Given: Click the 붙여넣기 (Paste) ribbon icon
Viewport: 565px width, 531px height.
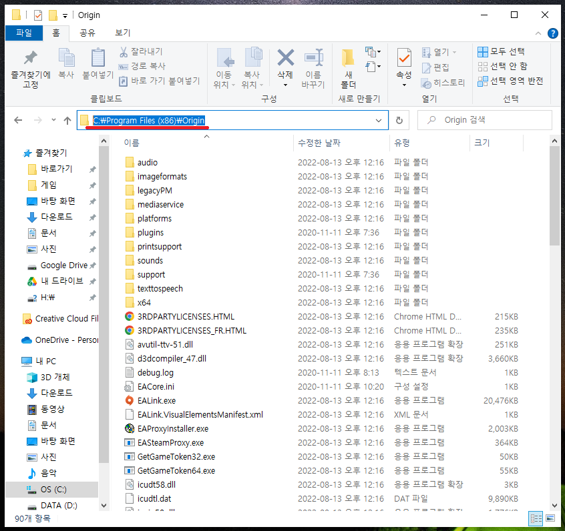Looking at the screenshot, I should (98, 63).
